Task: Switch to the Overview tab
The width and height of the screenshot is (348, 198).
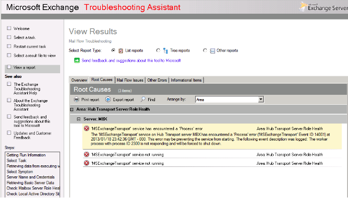Action: point(79,80)
